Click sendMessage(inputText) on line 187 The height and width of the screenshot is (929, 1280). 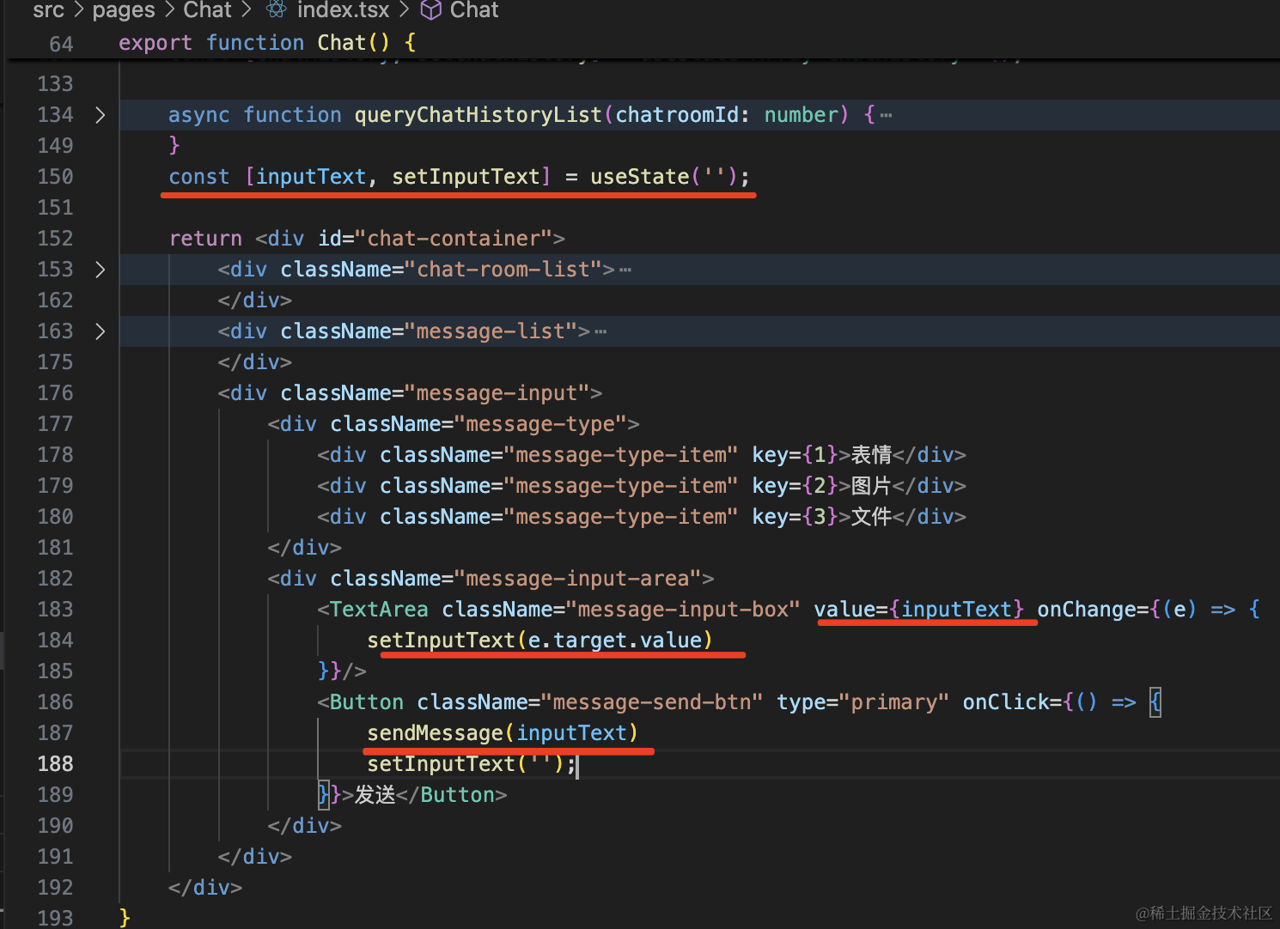point(502,733)
